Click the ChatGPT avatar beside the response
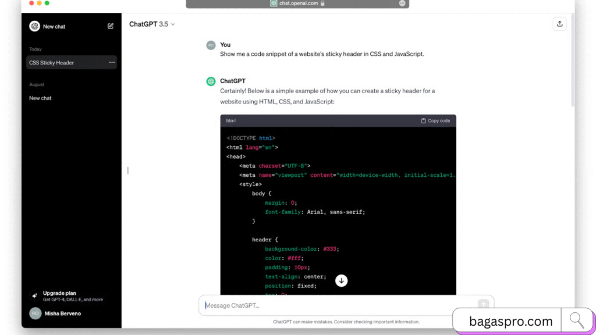Image resolution: width=596 pixels, height=335 pixels. (211, 81)
